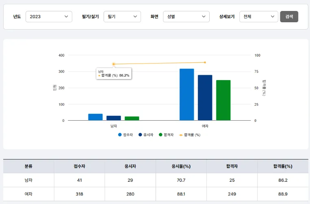Click the 검색 search button

pos(289,17)
